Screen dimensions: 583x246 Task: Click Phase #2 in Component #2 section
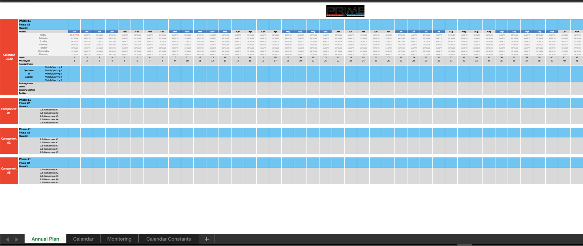[x=25, y=133]
